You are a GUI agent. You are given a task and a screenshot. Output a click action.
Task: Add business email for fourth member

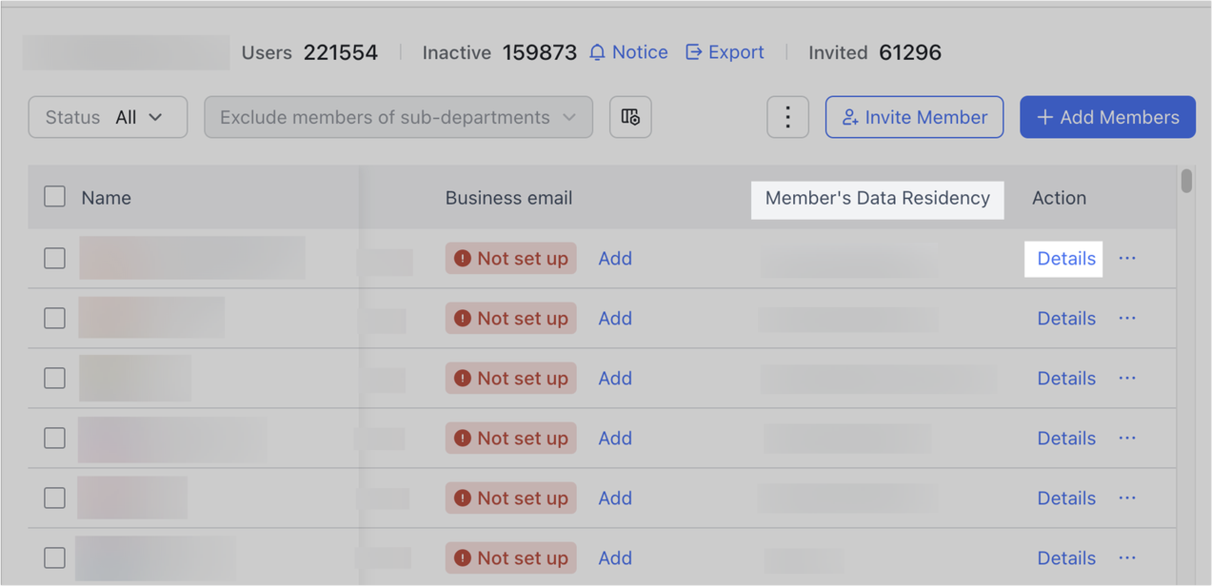point(615,438)
